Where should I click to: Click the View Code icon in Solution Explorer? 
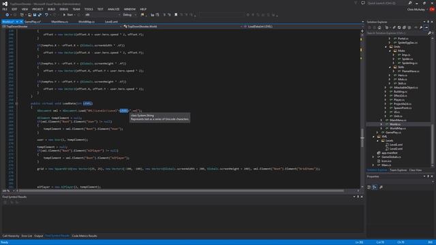[416, 27]
